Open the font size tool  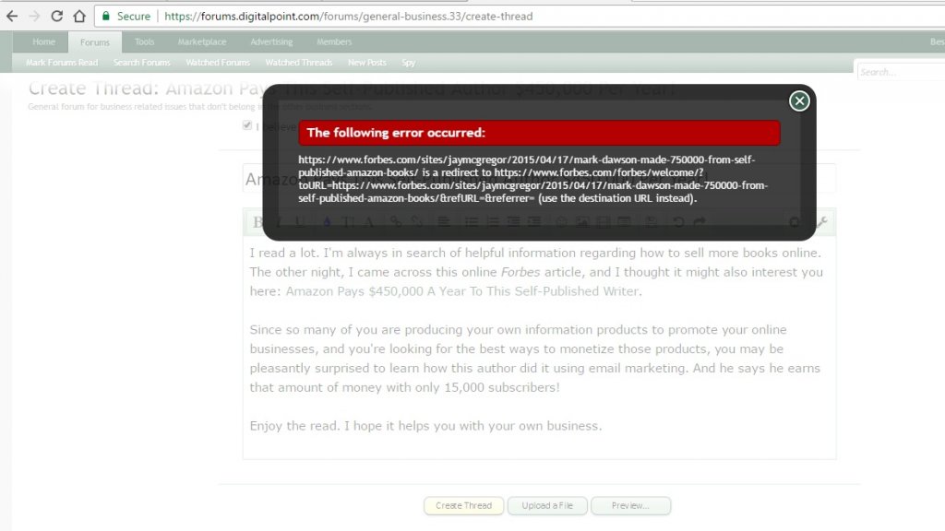(348, 222)
